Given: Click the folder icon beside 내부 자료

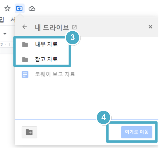Looking at the screenshot, I should (25, 45).
